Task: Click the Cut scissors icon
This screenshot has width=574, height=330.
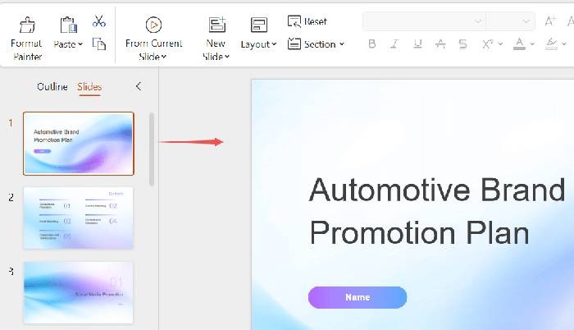Action: 99,21
